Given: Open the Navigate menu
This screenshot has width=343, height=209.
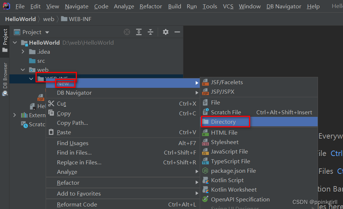Looking at the screenshot, I should point(77,6).
